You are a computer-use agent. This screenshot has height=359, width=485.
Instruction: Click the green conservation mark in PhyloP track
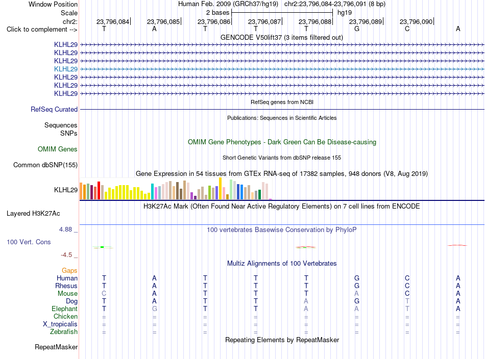pyautogui.click(x=103, y=247)
